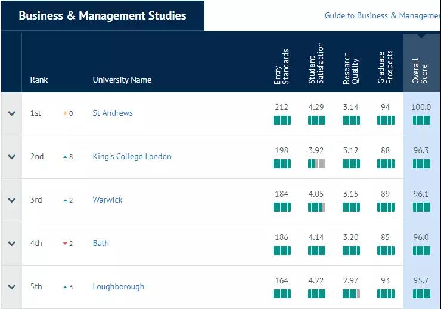
Task: Open the Bath university link
Action: coord(101,243)
